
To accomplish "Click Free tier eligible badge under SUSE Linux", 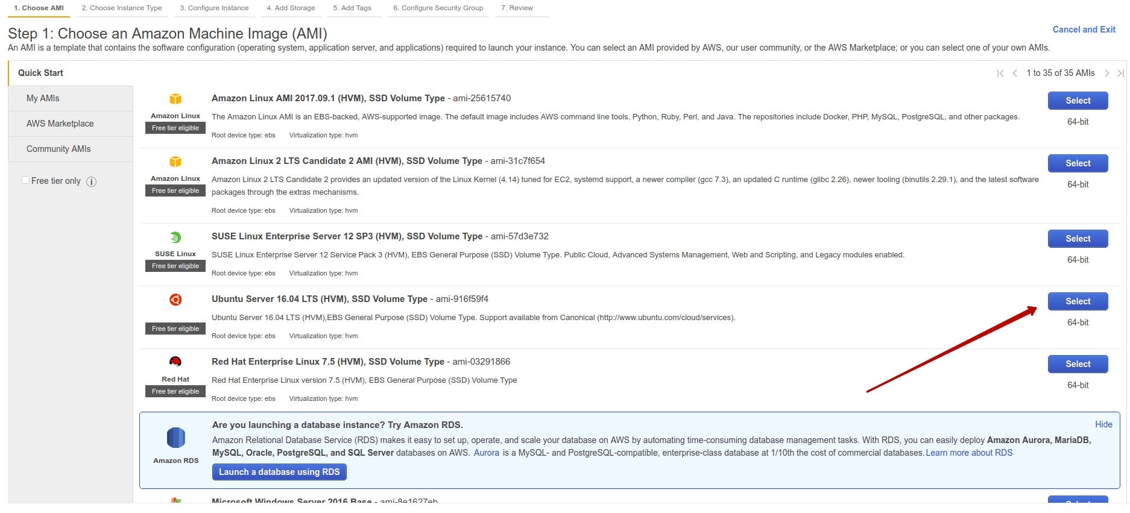I will tap(175, 266).
